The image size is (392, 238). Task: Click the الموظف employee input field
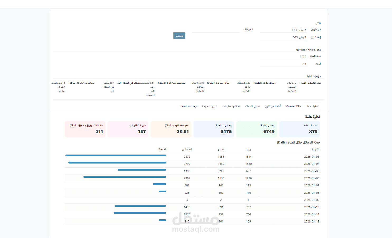(x=216, y=29)
